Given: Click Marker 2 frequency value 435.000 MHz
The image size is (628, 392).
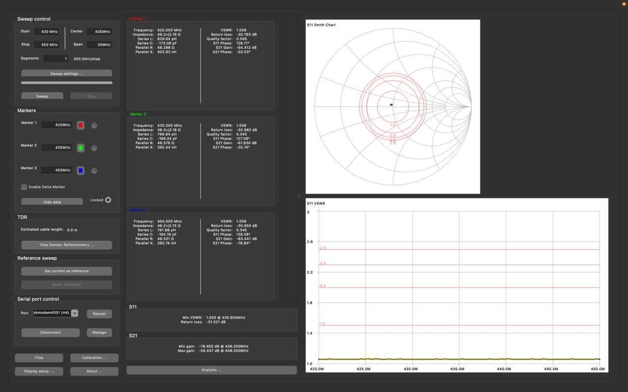Looking at the screenshot, I should [x=169, y=125].
